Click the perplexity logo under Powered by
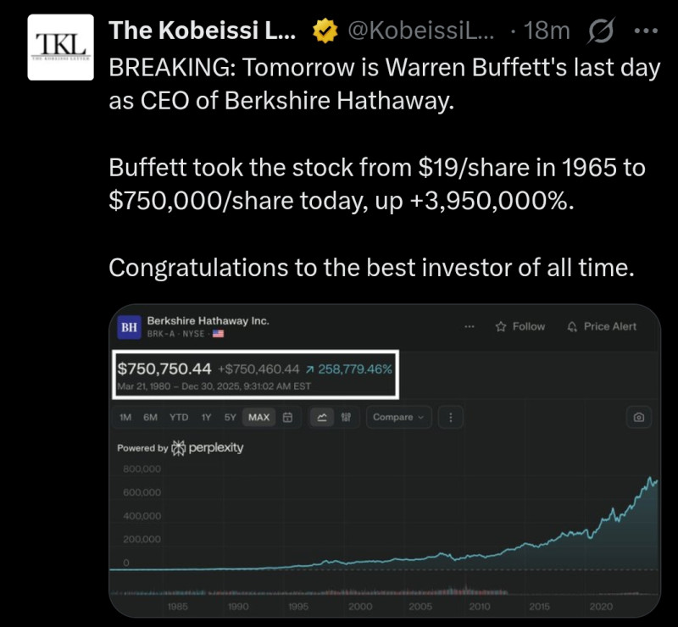The height and width of the screenshot is (627, 678). (x=208, y=447)
